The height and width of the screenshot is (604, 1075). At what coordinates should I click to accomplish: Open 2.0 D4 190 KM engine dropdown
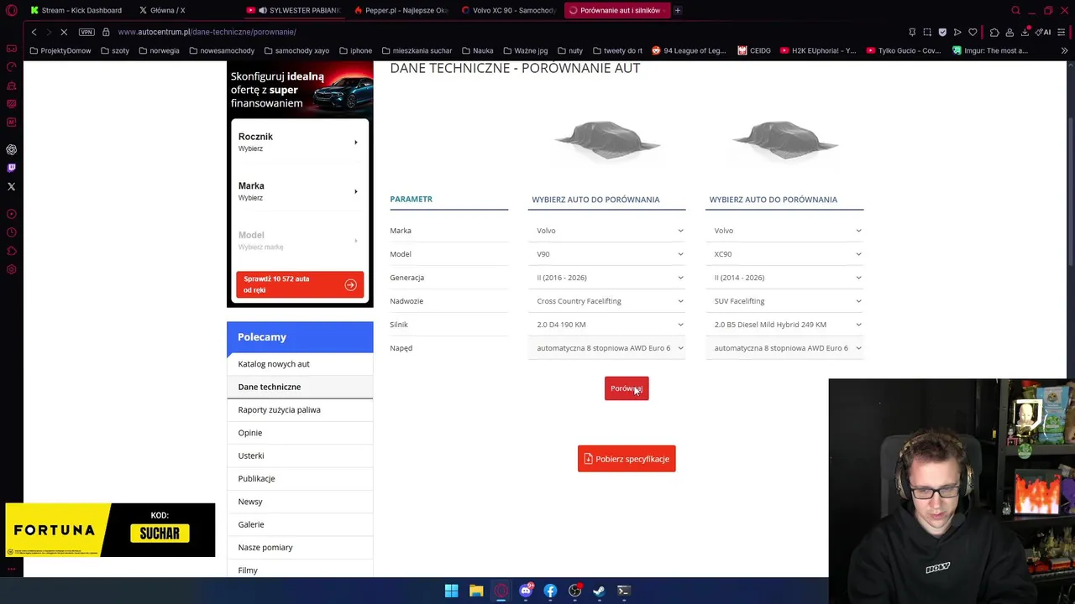(x=606, y=325)
